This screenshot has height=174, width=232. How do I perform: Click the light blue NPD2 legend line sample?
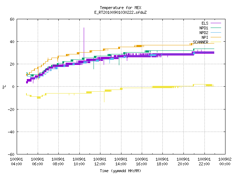tap(216, 32)
